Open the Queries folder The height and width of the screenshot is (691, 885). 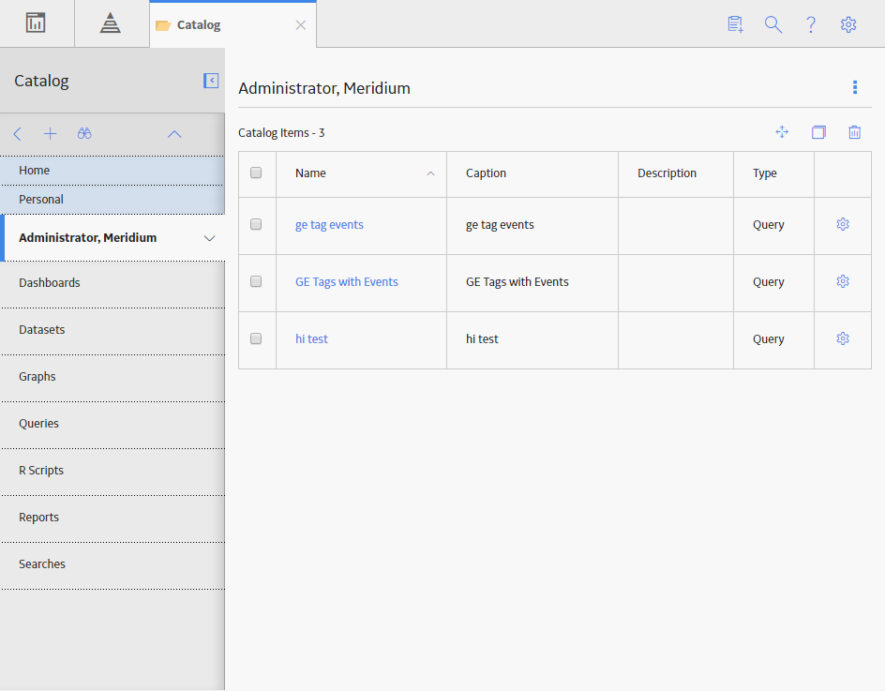pos(112,424)
